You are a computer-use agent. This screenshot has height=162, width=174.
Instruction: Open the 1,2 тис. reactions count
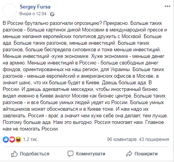31,139
